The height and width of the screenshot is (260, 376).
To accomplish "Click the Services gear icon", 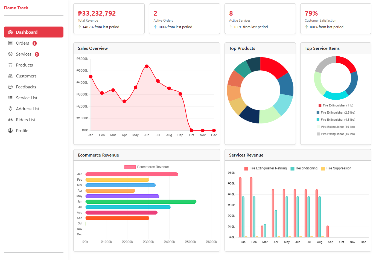I will [10, 54].
